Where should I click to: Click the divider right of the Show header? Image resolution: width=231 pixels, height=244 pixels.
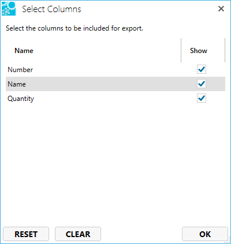pyautogui.click(x=225, y=50)
